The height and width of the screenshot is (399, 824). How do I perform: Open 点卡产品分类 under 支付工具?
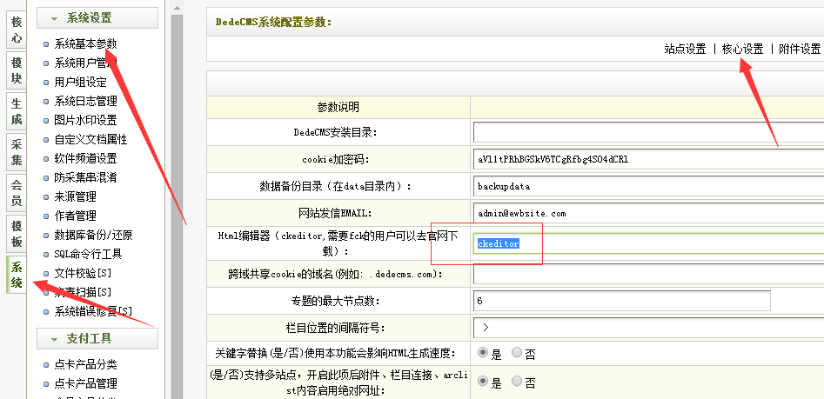click(85, 364)
